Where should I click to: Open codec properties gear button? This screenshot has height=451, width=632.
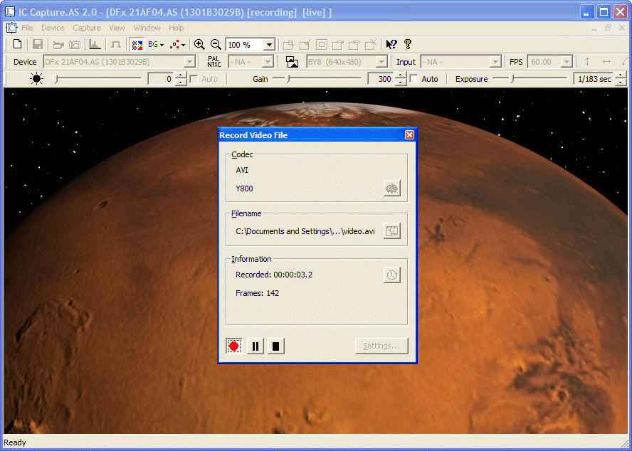click(391, 189)
